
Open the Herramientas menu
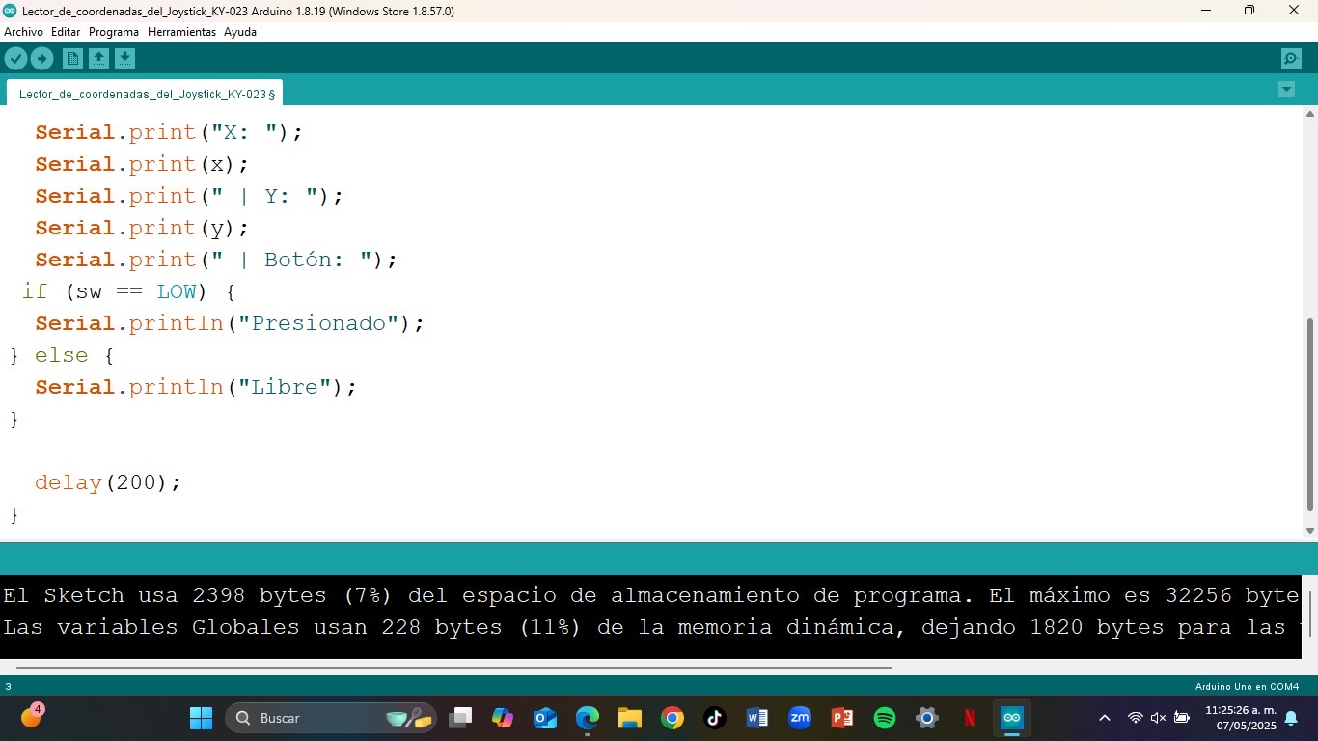point(181,32)
